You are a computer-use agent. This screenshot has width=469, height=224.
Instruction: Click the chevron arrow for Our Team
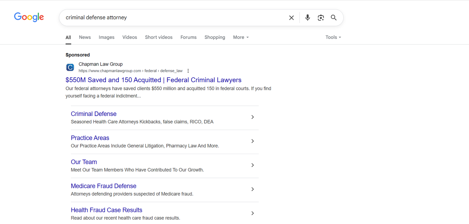[x=252, y=165]
